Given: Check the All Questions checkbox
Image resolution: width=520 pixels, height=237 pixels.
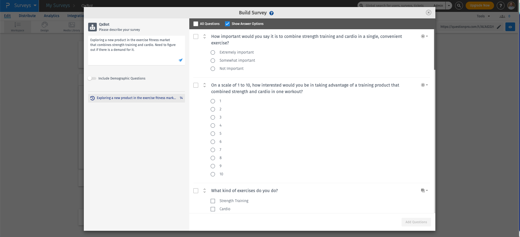Looking at the screenshot, I should (196, 24).
